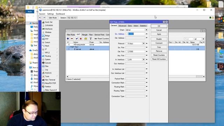Click OK in NAT Rule dialog

(x=159, y=26)
